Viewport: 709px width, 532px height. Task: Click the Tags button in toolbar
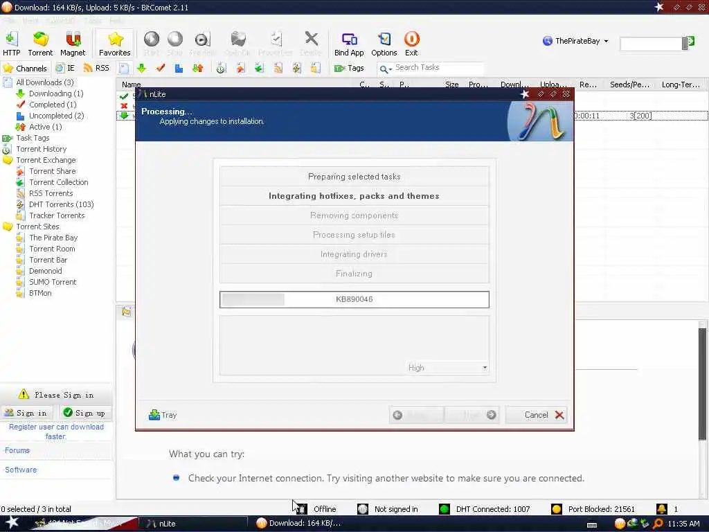click(x=349, y=69)
